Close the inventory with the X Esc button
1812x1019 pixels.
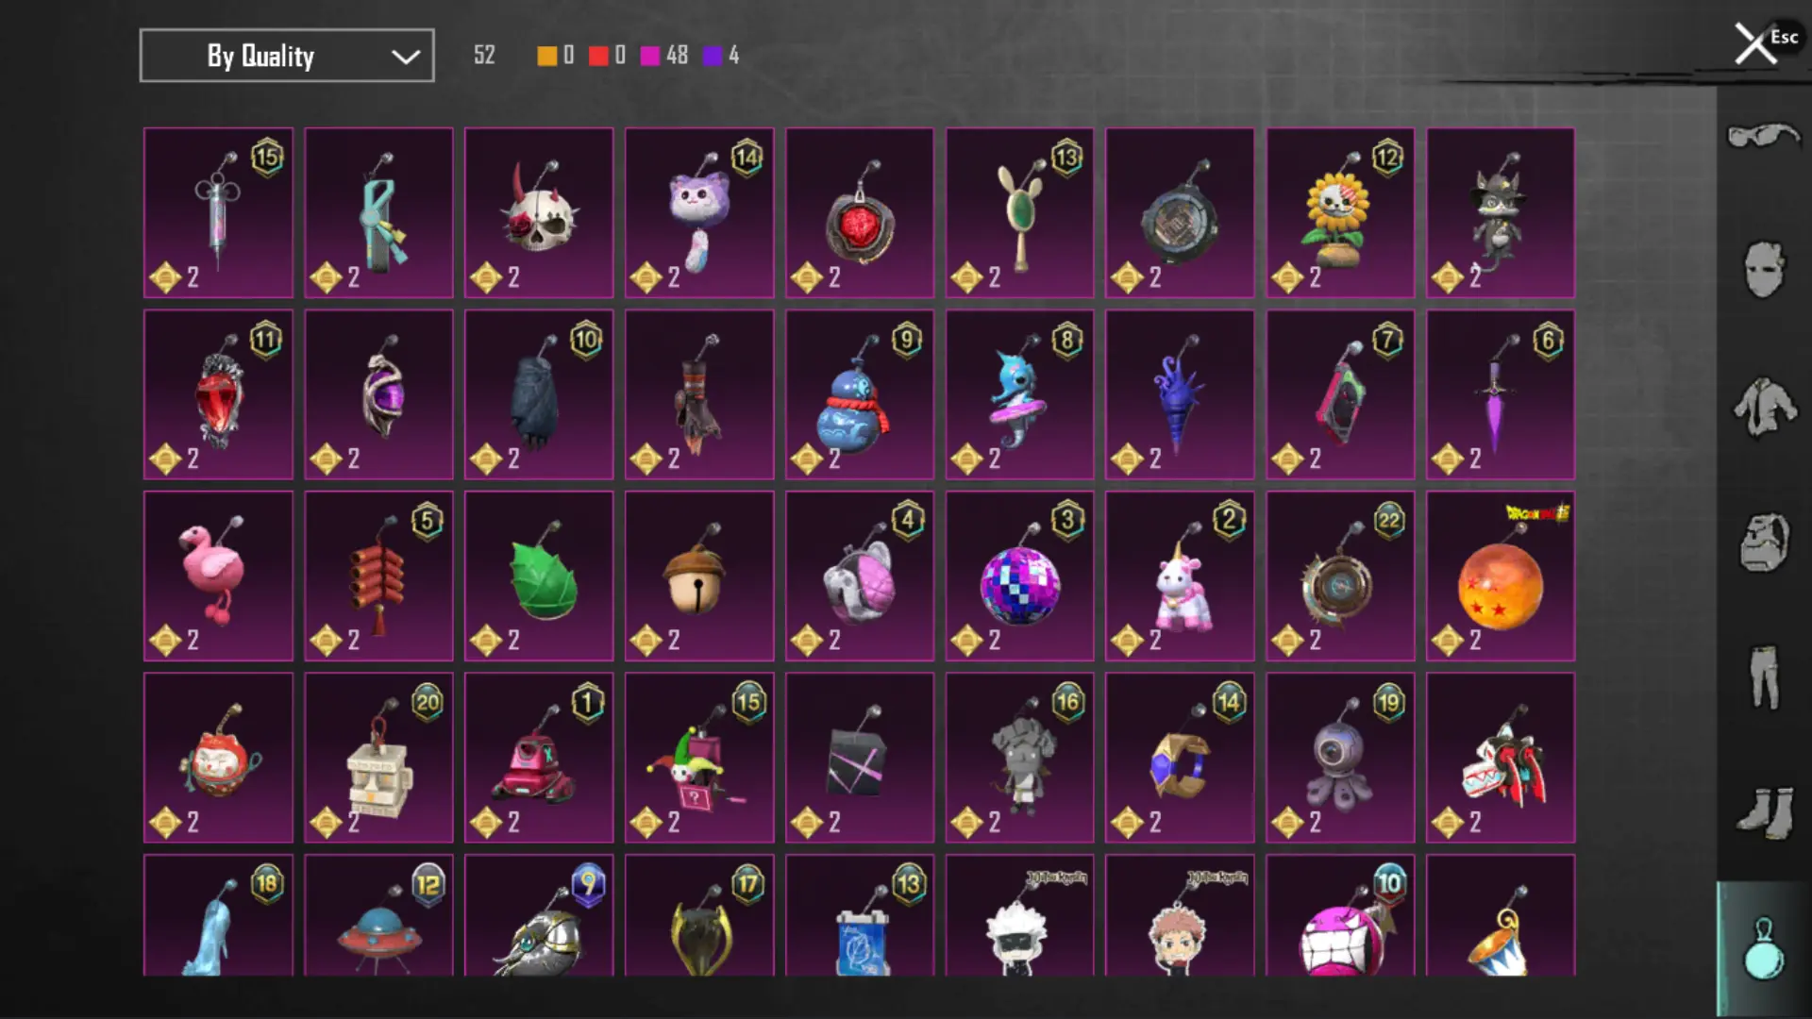point(1766,42)
